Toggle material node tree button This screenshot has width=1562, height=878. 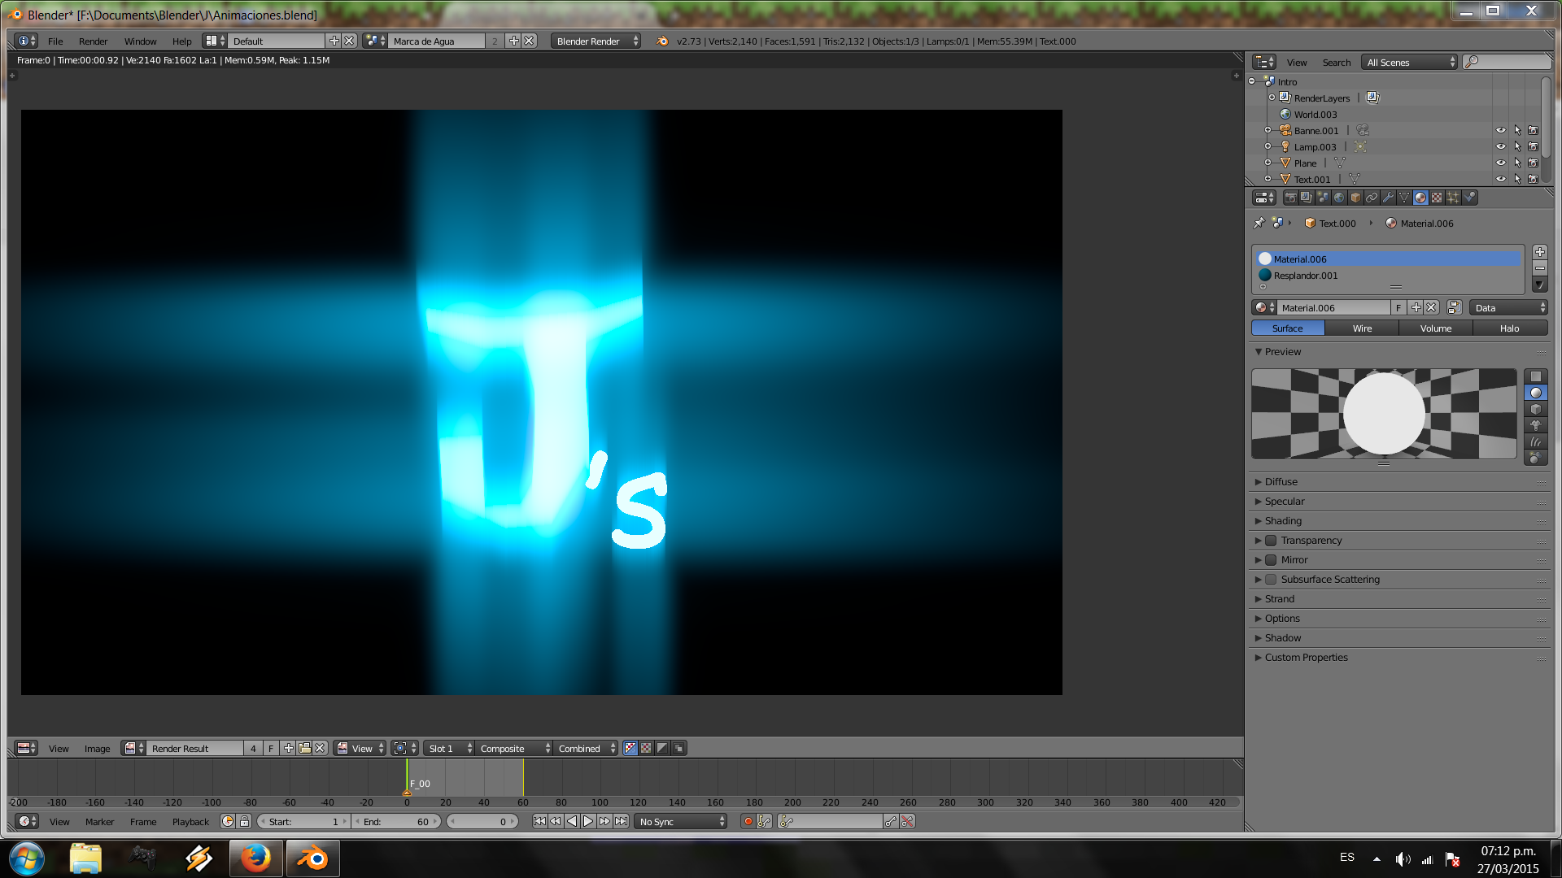(x=1455, y=307)
